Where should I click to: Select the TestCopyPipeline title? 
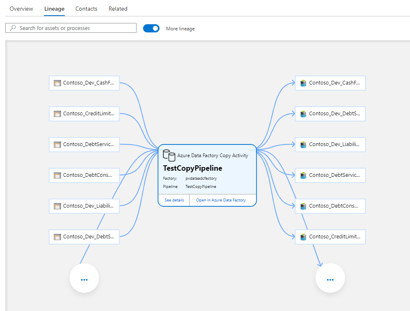[192, 168]
